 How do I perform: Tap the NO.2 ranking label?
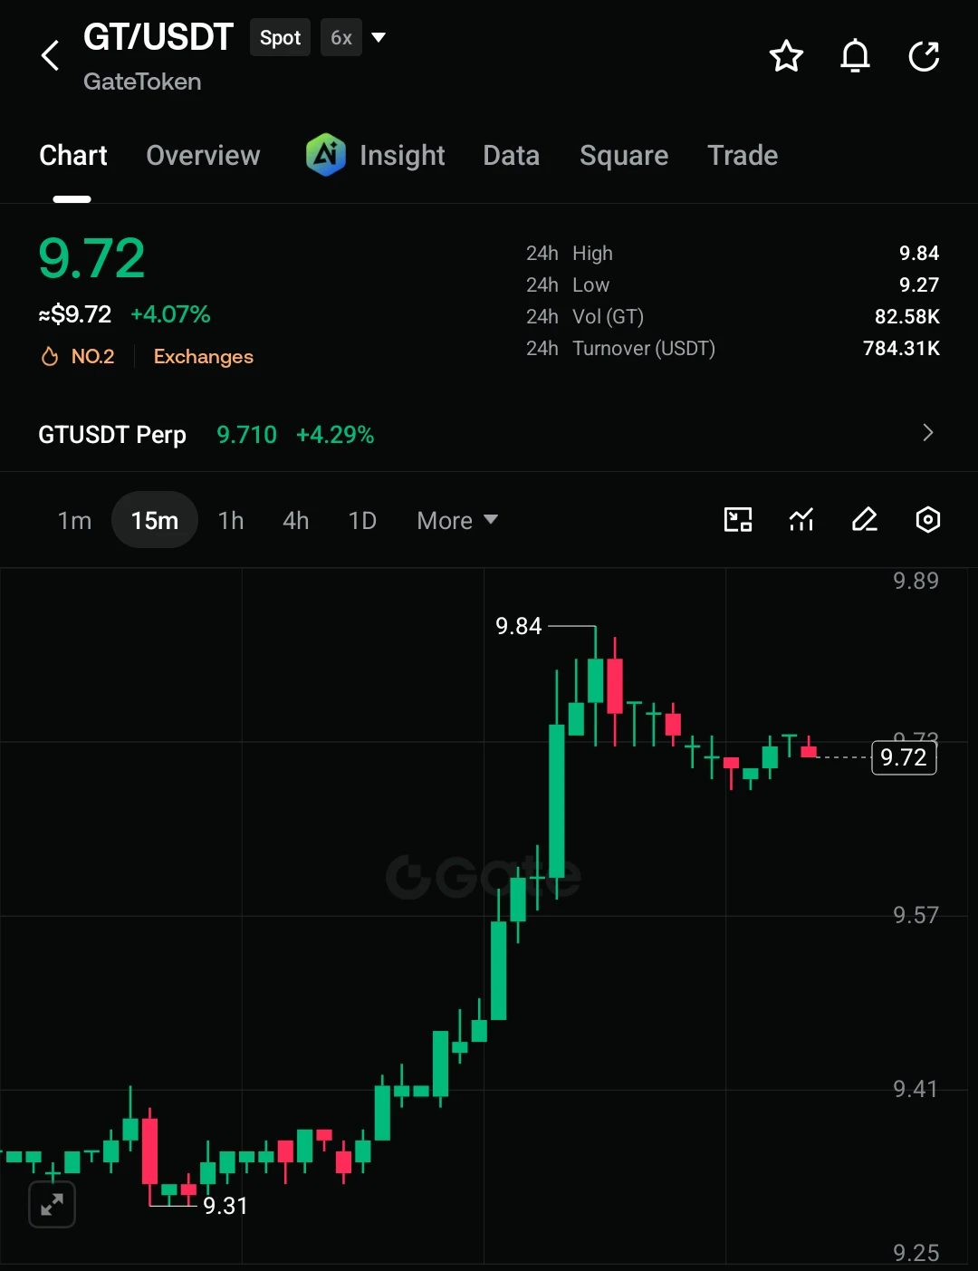(x=93, y=357)
